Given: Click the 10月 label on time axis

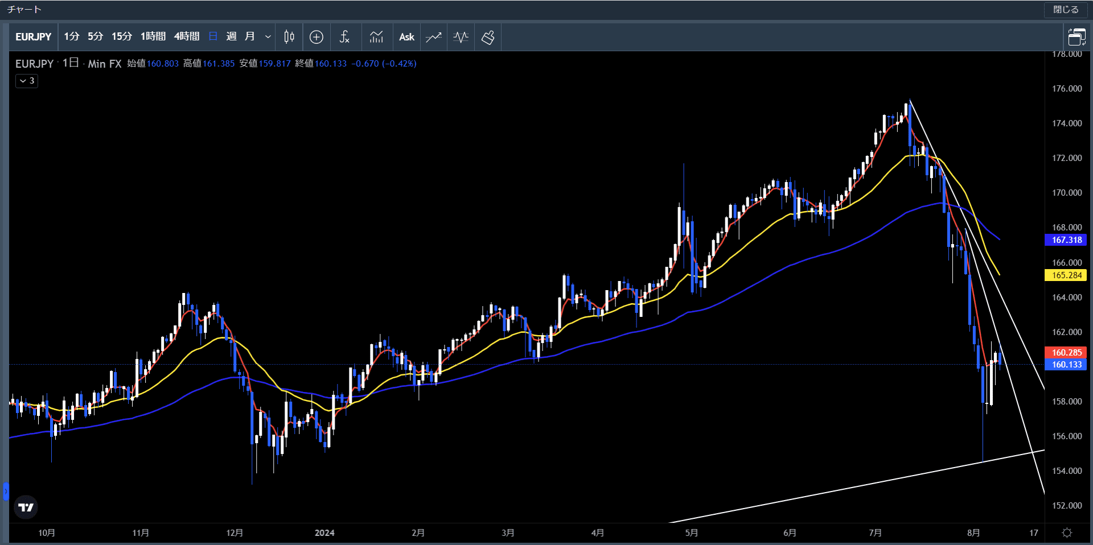Looking at the screenshot, I should point(47,533).
